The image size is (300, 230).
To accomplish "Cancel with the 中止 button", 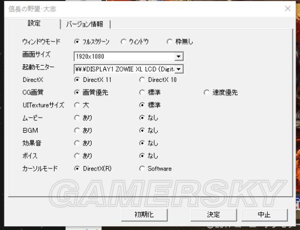I will (265, 215).
